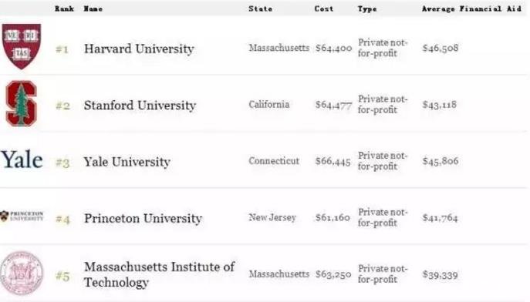Sort by the Rank column header
530x302 pixels.
tap(64, 8)
